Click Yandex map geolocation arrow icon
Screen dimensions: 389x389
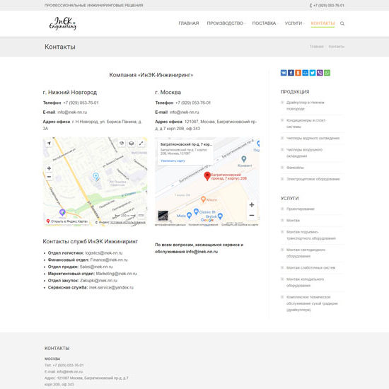click(x=49, y=144)
